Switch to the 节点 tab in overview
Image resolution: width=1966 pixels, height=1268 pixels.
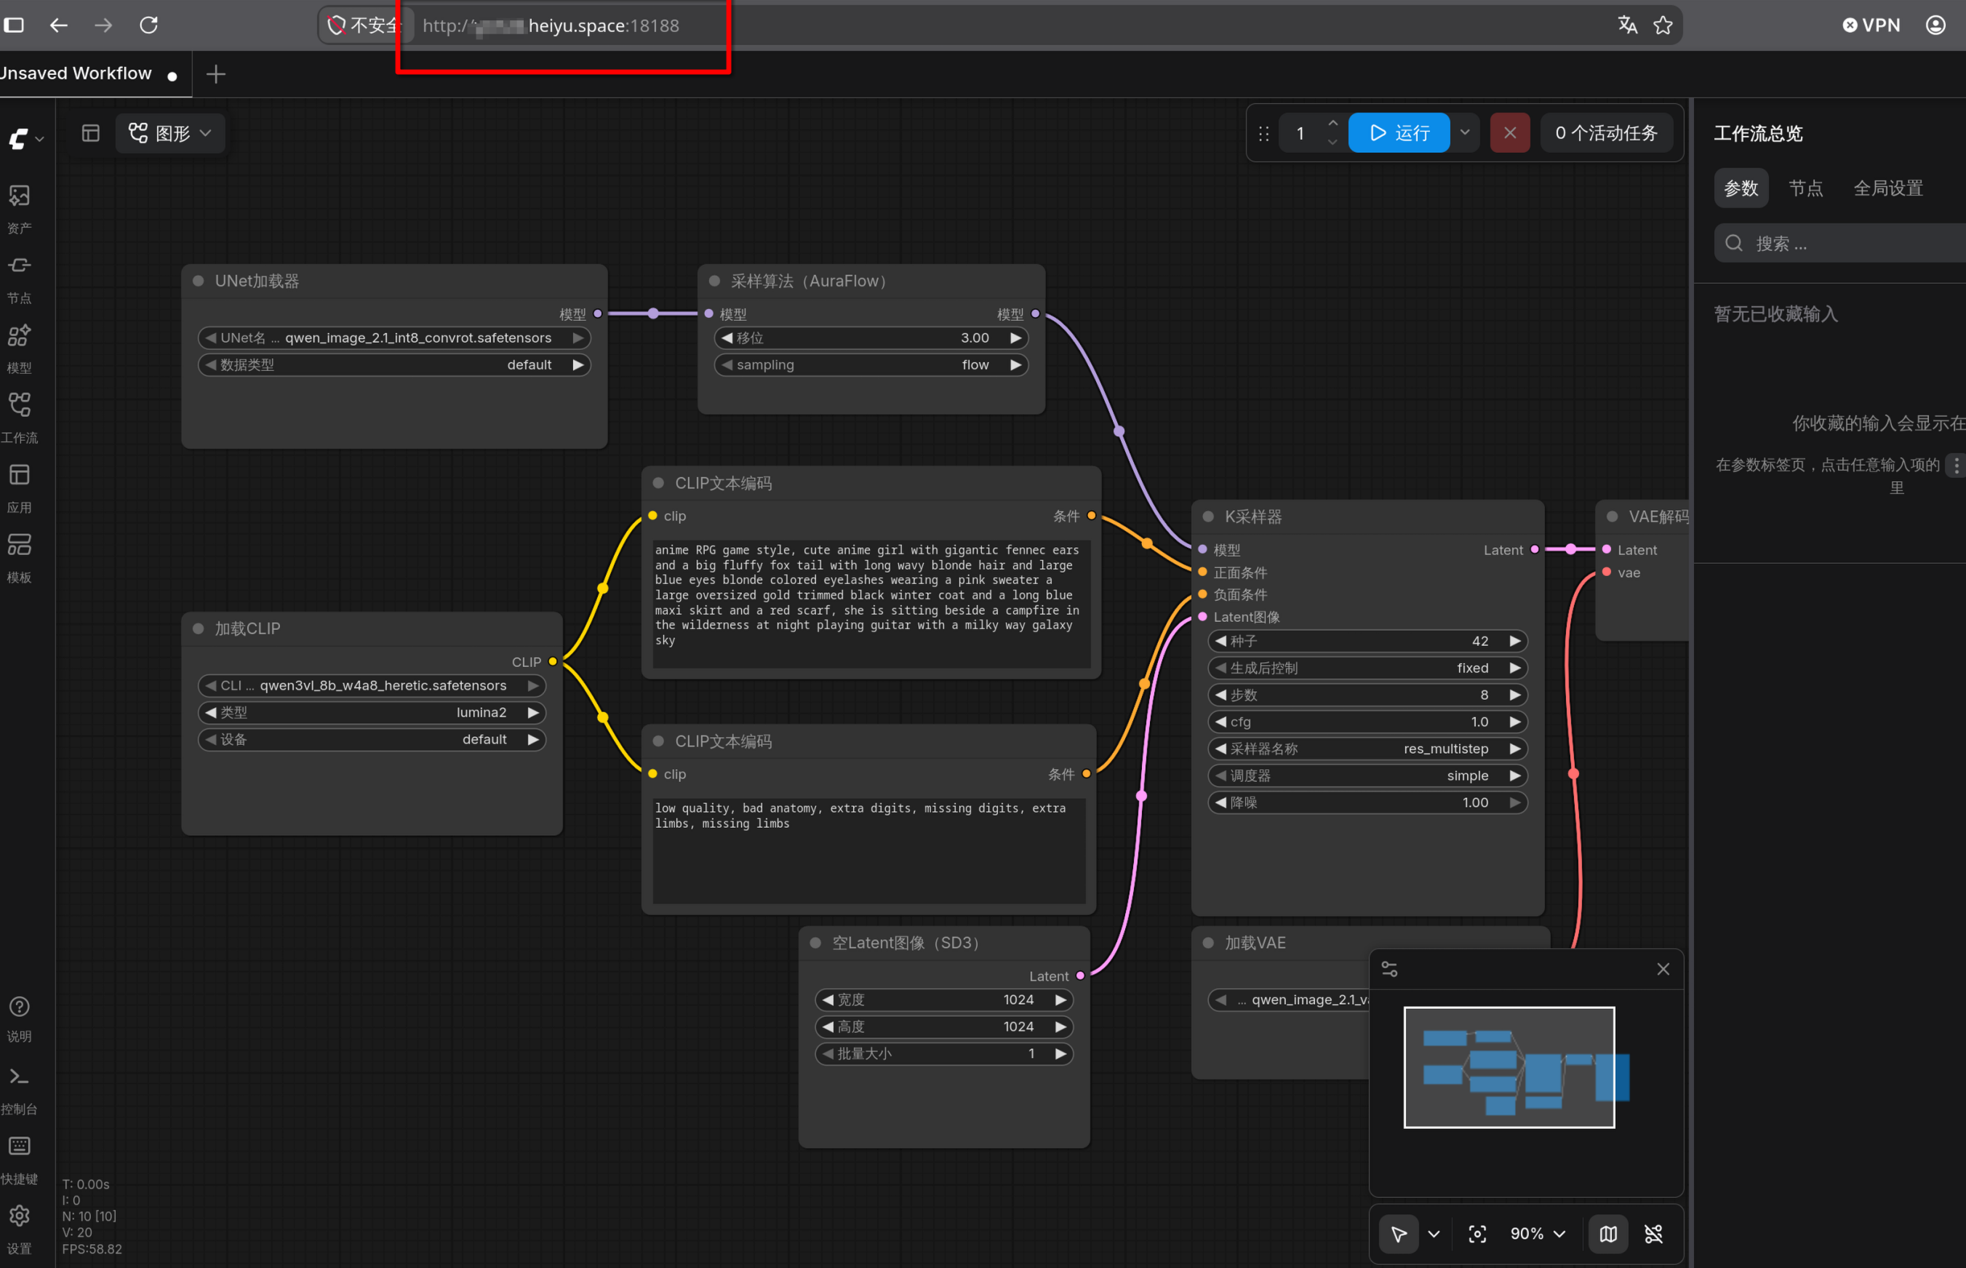(x=1805, y=188)
